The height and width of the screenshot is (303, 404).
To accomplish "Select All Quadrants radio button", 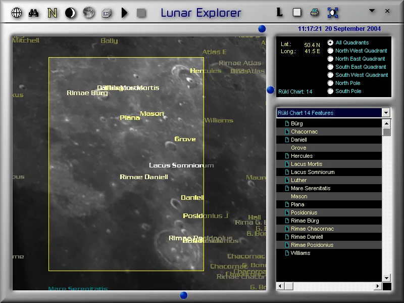I will pyautogui.click(x=330, y=42).
